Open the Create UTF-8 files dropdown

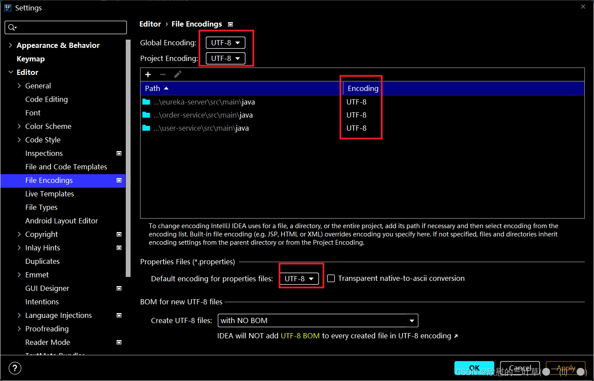click(x=318, y=320)
